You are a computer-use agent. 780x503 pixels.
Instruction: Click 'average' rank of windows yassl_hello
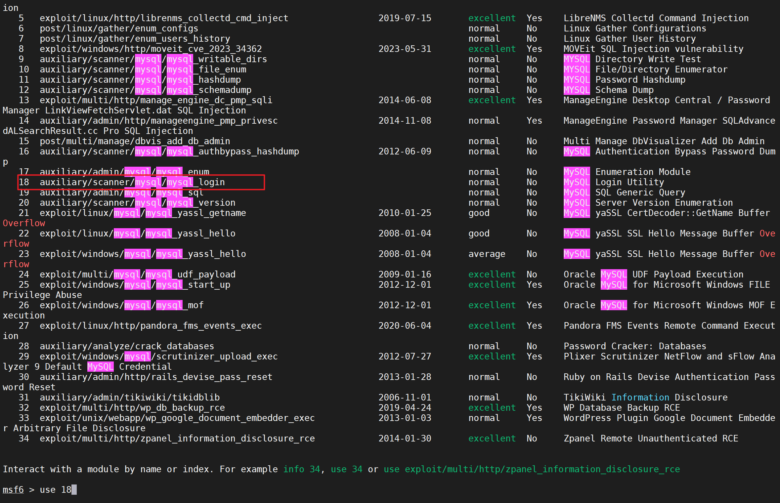coord(487,254)
